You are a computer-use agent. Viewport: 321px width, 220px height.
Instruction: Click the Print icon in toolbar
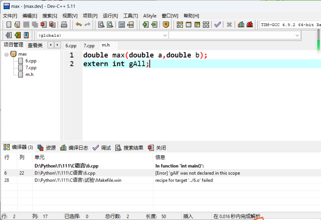pos(64,25)
